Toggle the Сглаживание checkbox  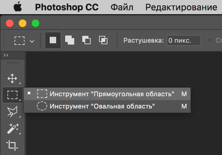coord(209,40)
